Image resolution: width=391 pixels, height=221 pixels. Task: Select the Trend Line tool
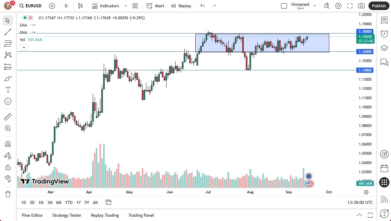pos(8,32)
